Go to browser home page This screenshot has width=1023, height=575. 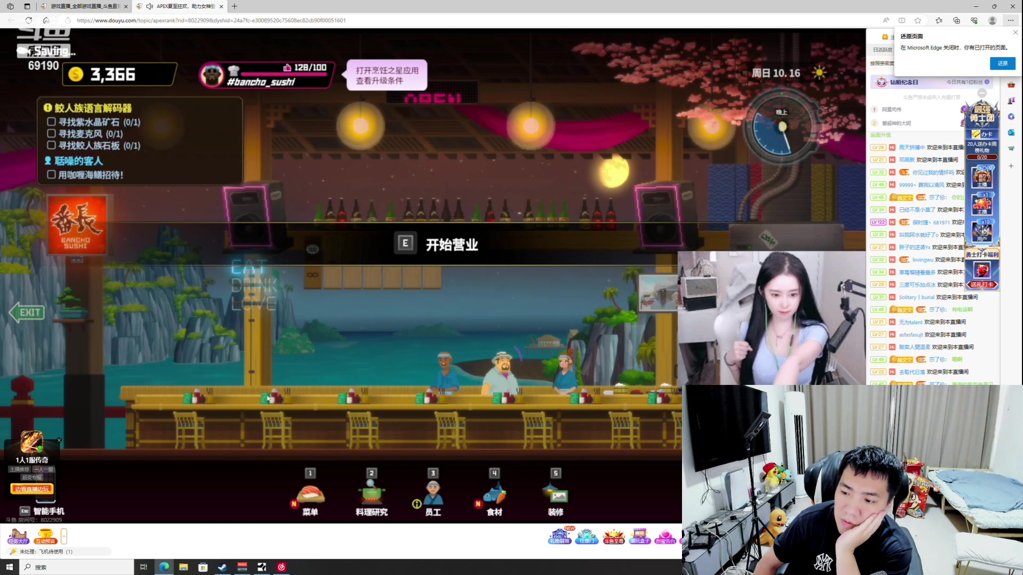click(46, 20)
